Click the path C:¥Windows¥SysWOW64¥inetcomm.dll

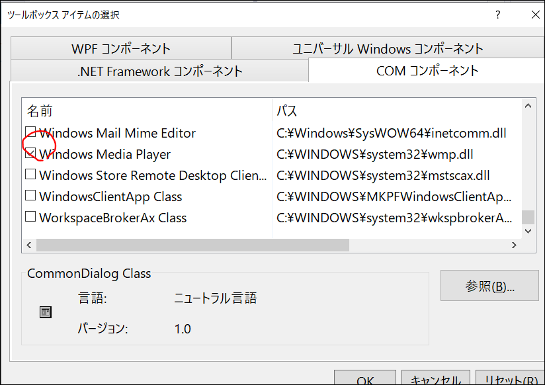pos(392,133)
